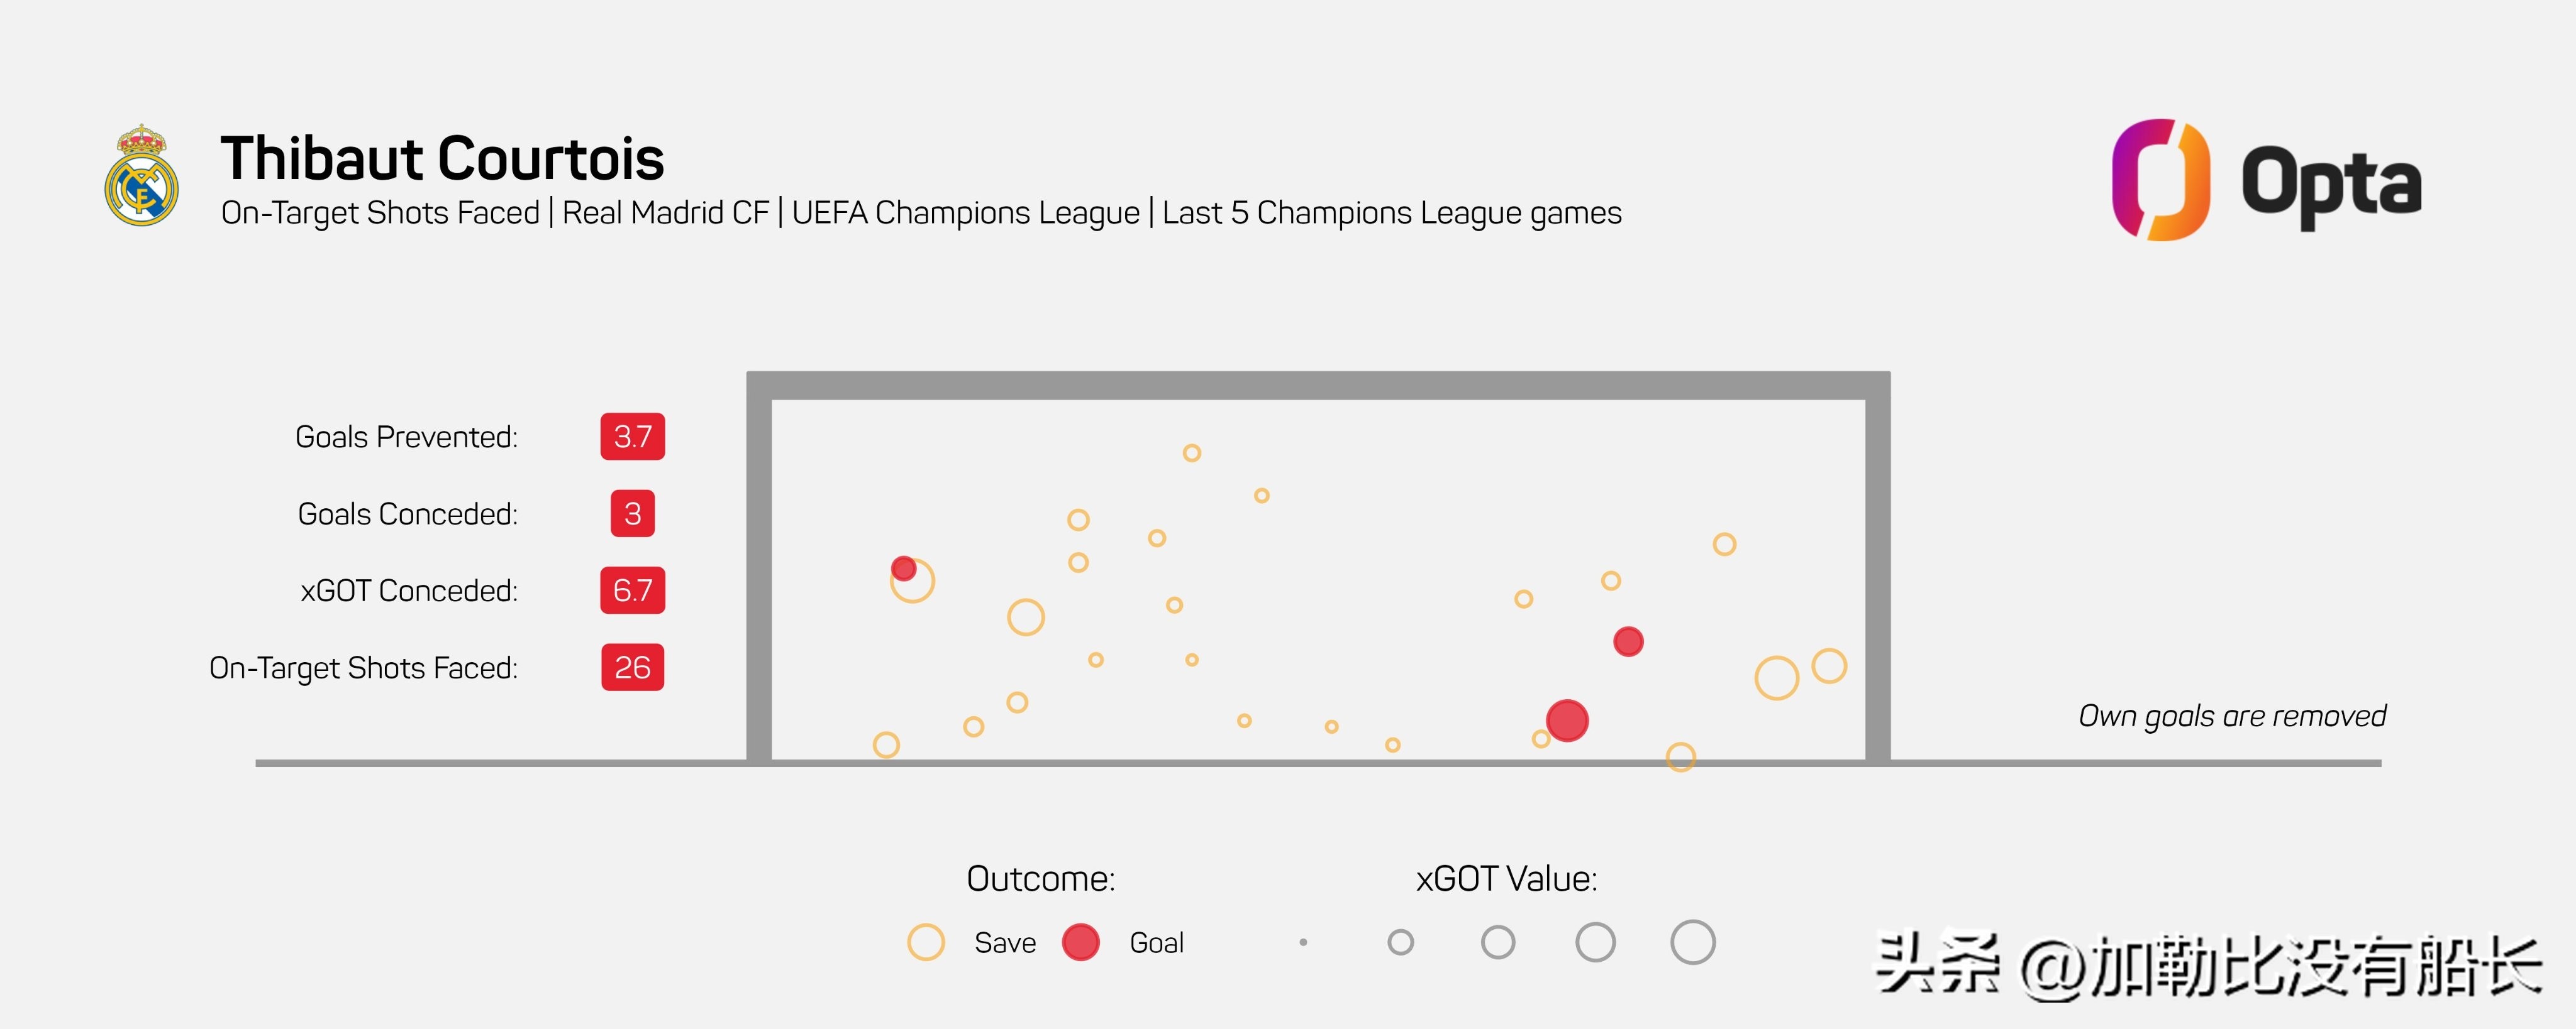Click the smallest xGOT Value legend dot
The image size is (2576, 1029).
pos(1303,942)
